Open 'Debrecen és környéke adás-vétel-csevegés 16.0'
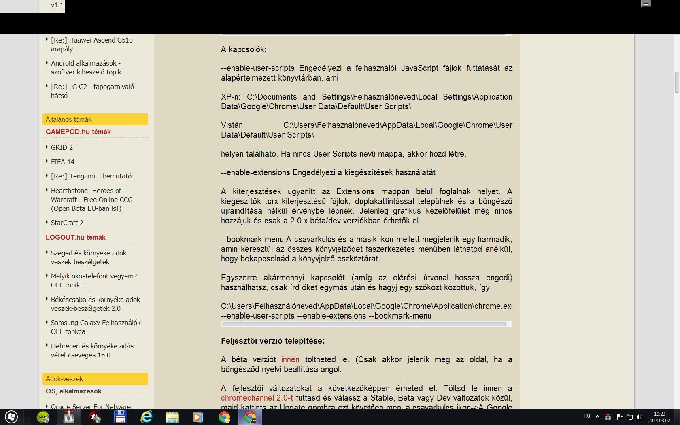The height and width of the screenshot is (425, 680). click(93, 351)
